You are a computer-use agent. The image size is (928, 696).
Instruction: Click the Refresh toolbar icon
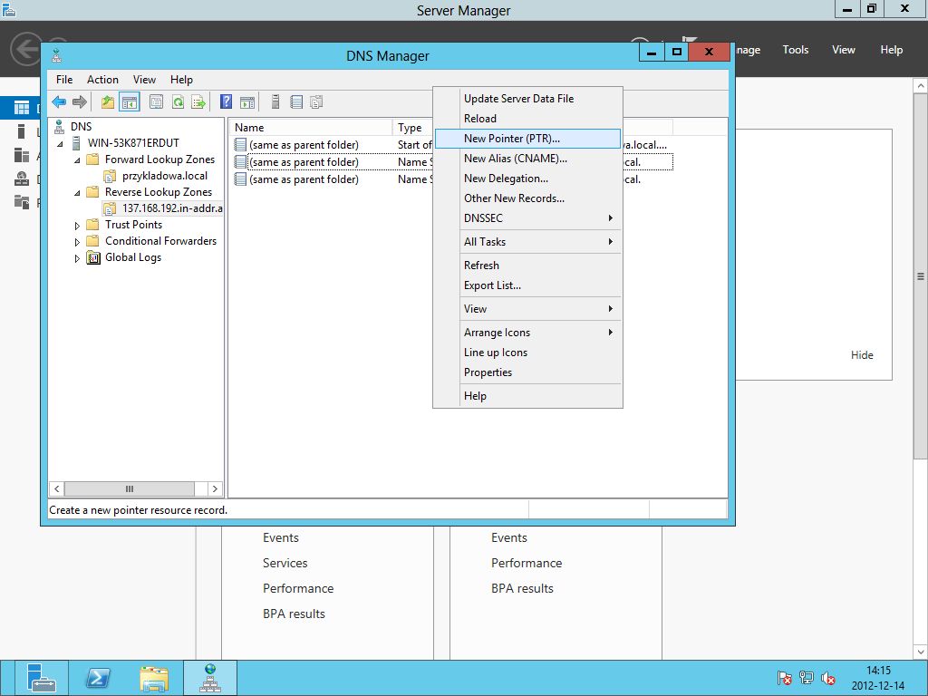click(x=178, y=101)
